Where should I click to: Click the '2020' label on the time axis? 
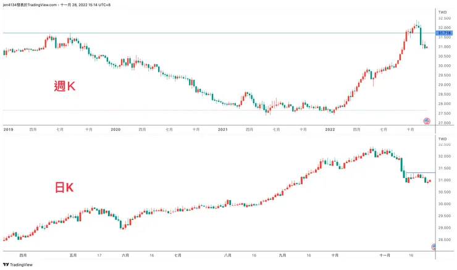tap(115, 130)
